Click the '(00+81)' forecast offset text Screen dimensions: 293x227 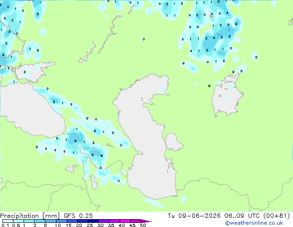click(276, 216)
